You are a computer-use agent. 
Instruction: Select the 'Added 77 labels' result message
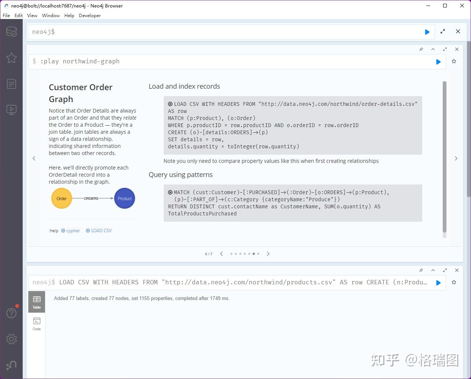tap(142, 299)
